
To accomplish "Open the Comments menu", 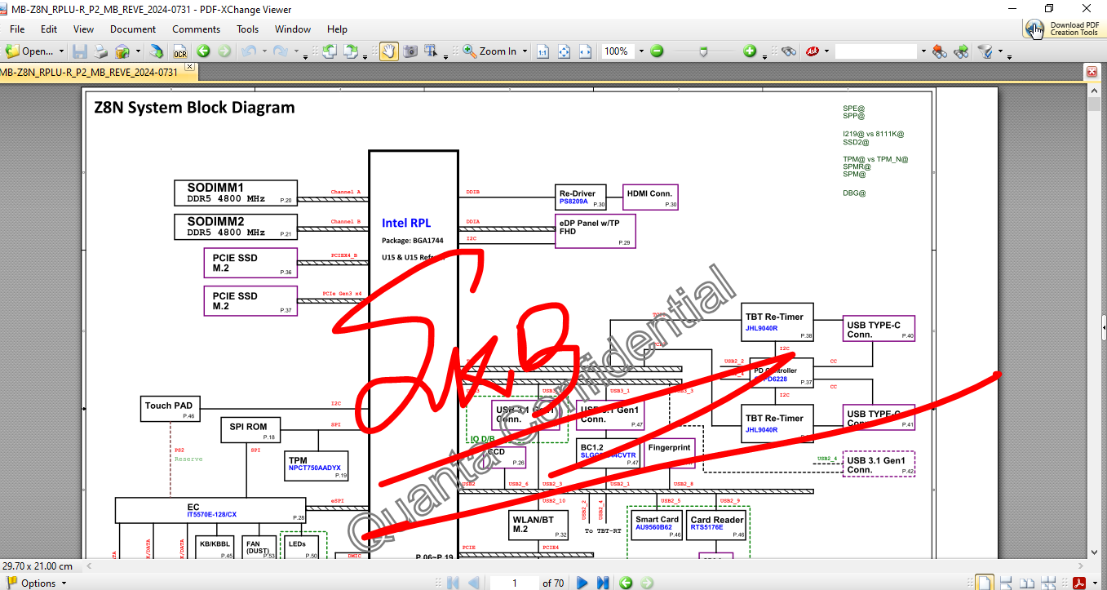I will (196, 29).
